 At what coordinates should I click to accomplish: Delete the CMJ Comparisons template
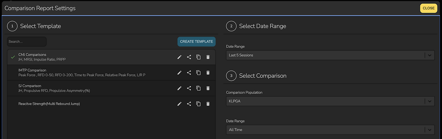click(x=208, y=57)
